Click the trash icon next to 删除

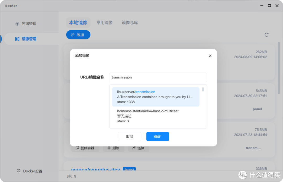coord(109,148)
